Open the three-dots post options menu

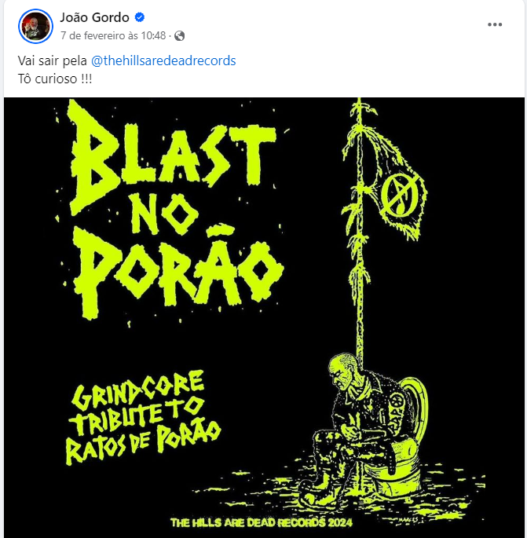click(495, 24)
